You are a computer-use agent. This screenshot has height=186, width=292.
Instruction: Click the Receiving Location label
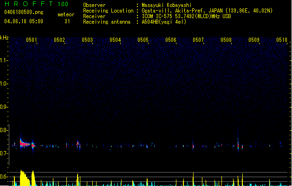(x=108, y=11)
